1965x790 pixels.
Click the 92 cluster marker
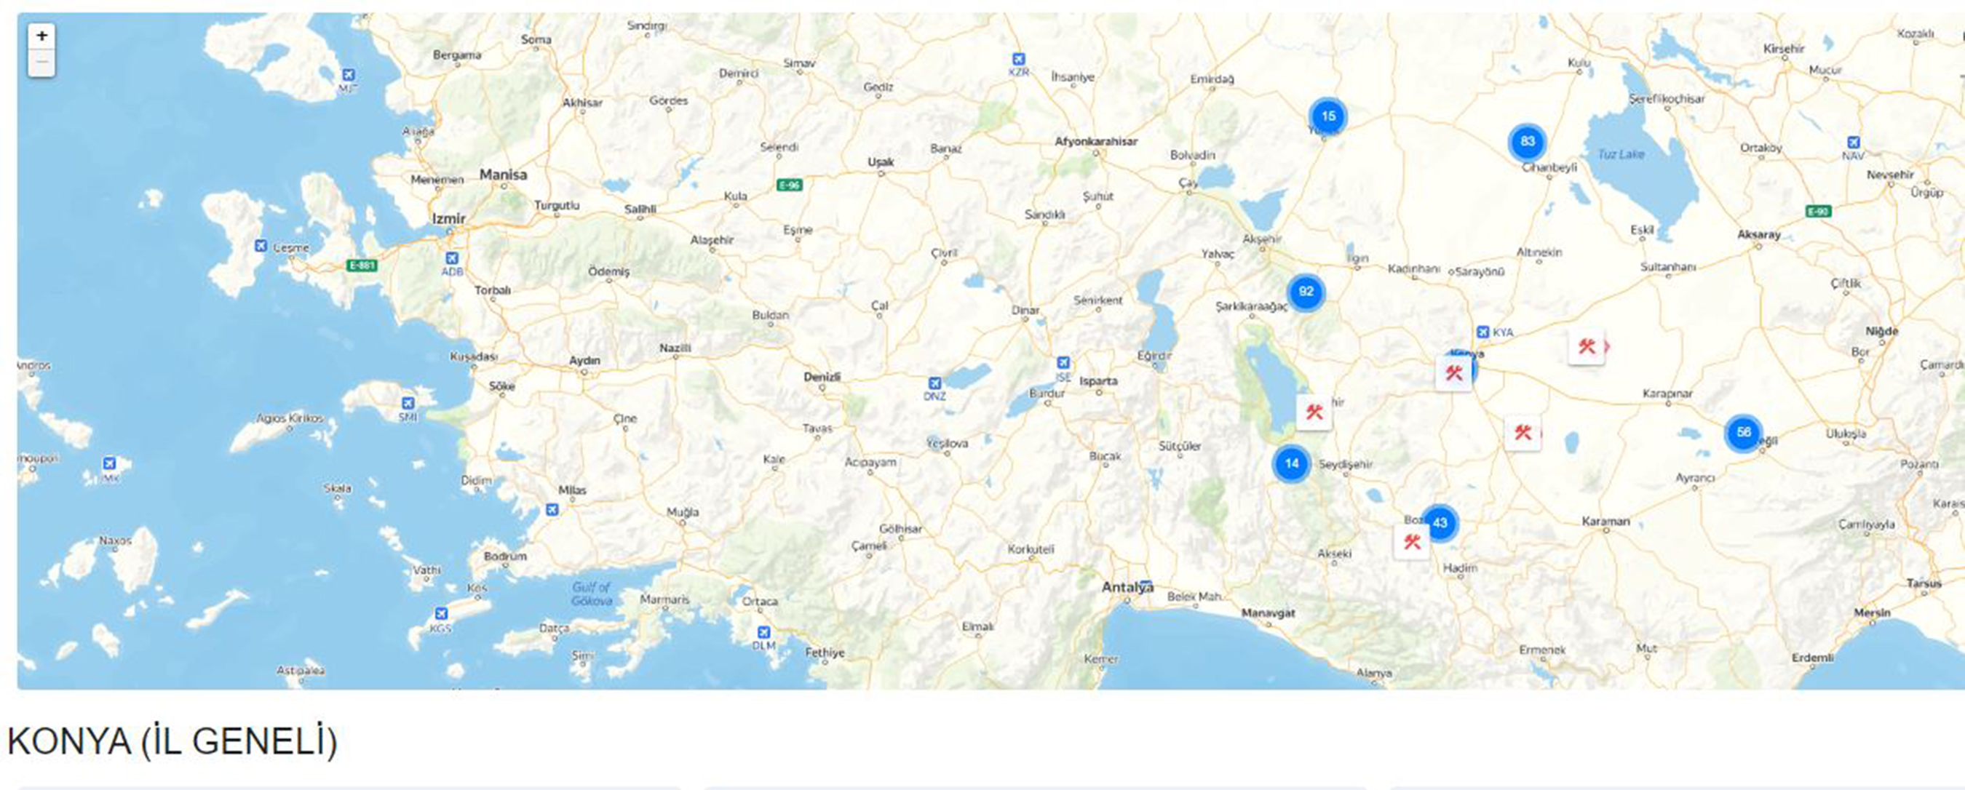(1306, 292)
